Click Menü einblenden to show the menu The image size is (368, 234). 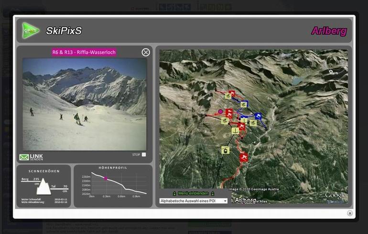pyautogui.click(x=193, y=193)
